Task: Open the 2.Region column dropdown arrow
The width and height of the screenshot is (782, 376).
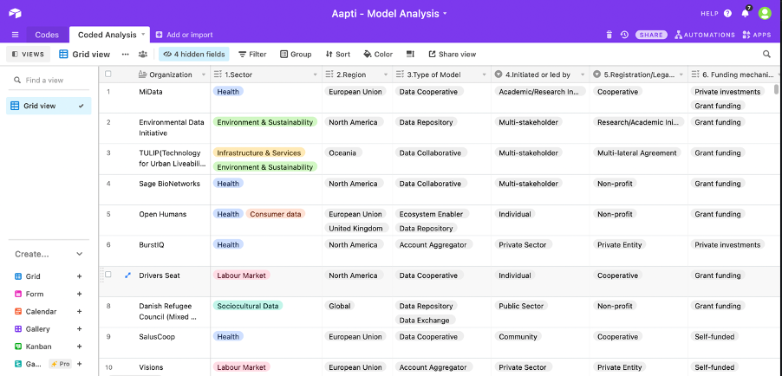Action: tap(386, 75)
